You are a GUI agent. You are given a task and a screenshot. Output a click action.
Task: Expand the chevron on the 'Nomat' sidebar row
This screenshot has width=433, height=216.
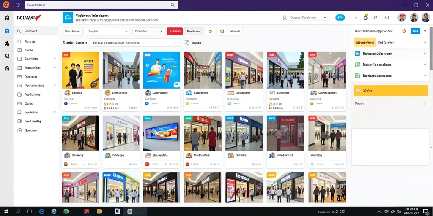pos(55,41)
